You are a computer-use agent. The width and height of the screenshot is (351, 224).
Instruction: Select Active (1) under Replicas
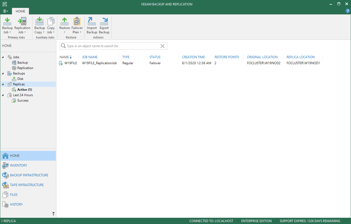tap(25, 90)
